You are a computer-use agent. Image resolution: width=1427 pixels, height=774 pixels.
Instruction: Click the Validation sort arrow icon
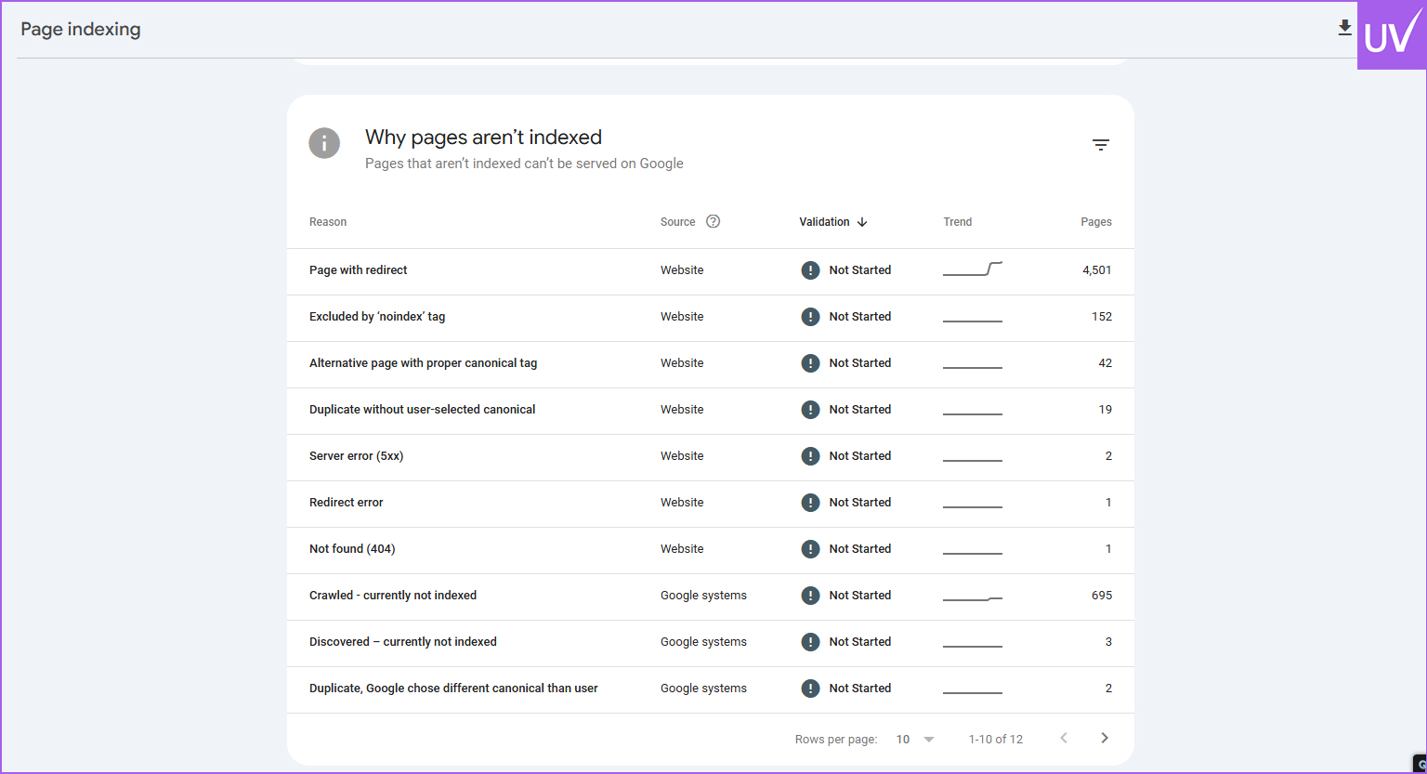click(x=862, y=222)
